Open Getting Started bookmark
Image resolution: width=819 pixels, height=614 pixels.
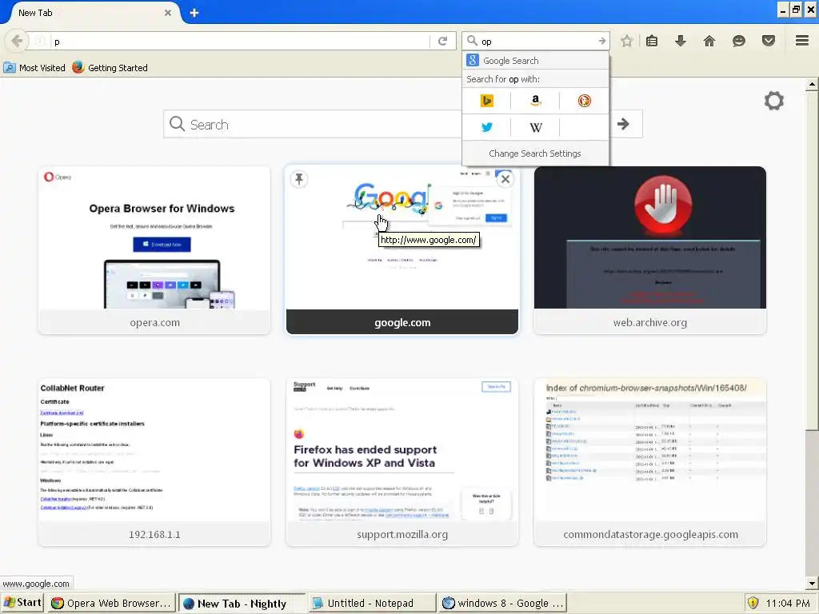pyautogui.click(x=110, y=68)
